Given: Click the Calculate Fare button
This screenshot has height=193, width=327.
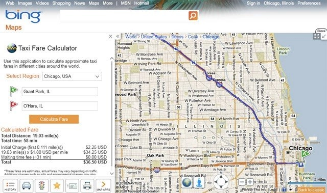Looking at the screenshot, I should click(x=54, y=119).
